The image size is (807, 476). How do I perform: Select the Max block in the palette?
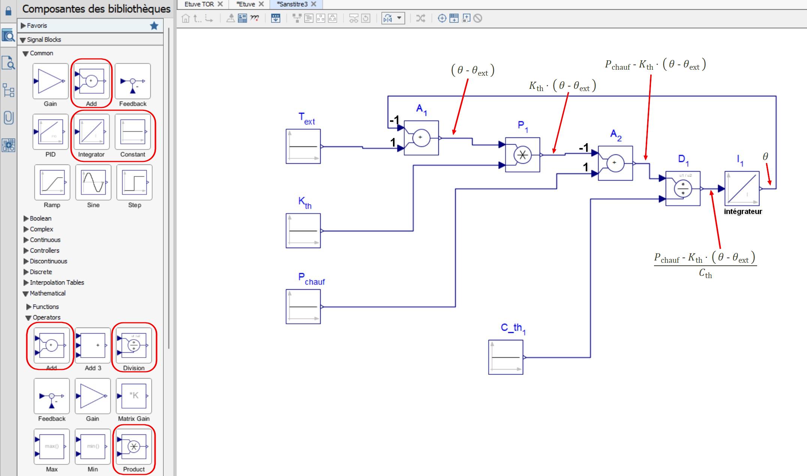51,446
